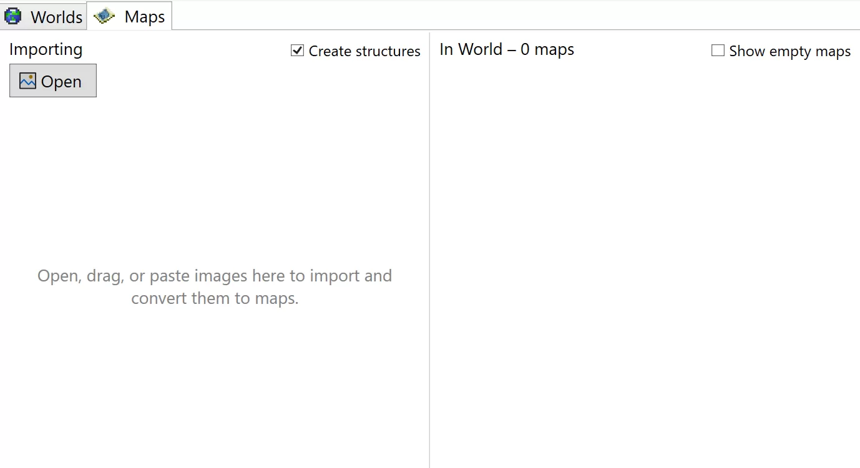This screenshot has height=468, width=860.
Task: Uncheck the Create structures checkbox
Action: pyautogui.click(x=298, y=51)
